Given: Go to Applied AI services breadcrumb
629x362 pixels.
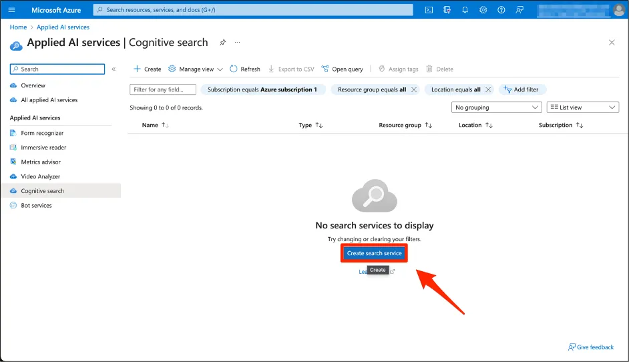Looking at the screenshot, I should (63, 27).
